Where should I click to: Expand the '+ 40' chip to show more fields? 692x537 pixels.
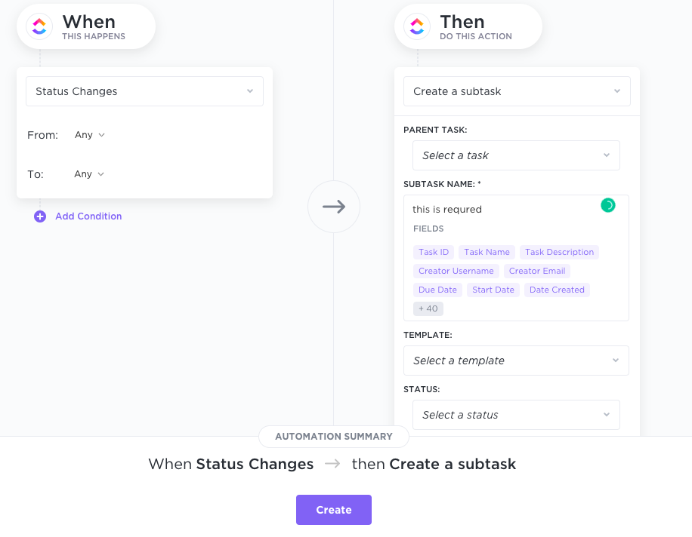[x=428, y=308]
